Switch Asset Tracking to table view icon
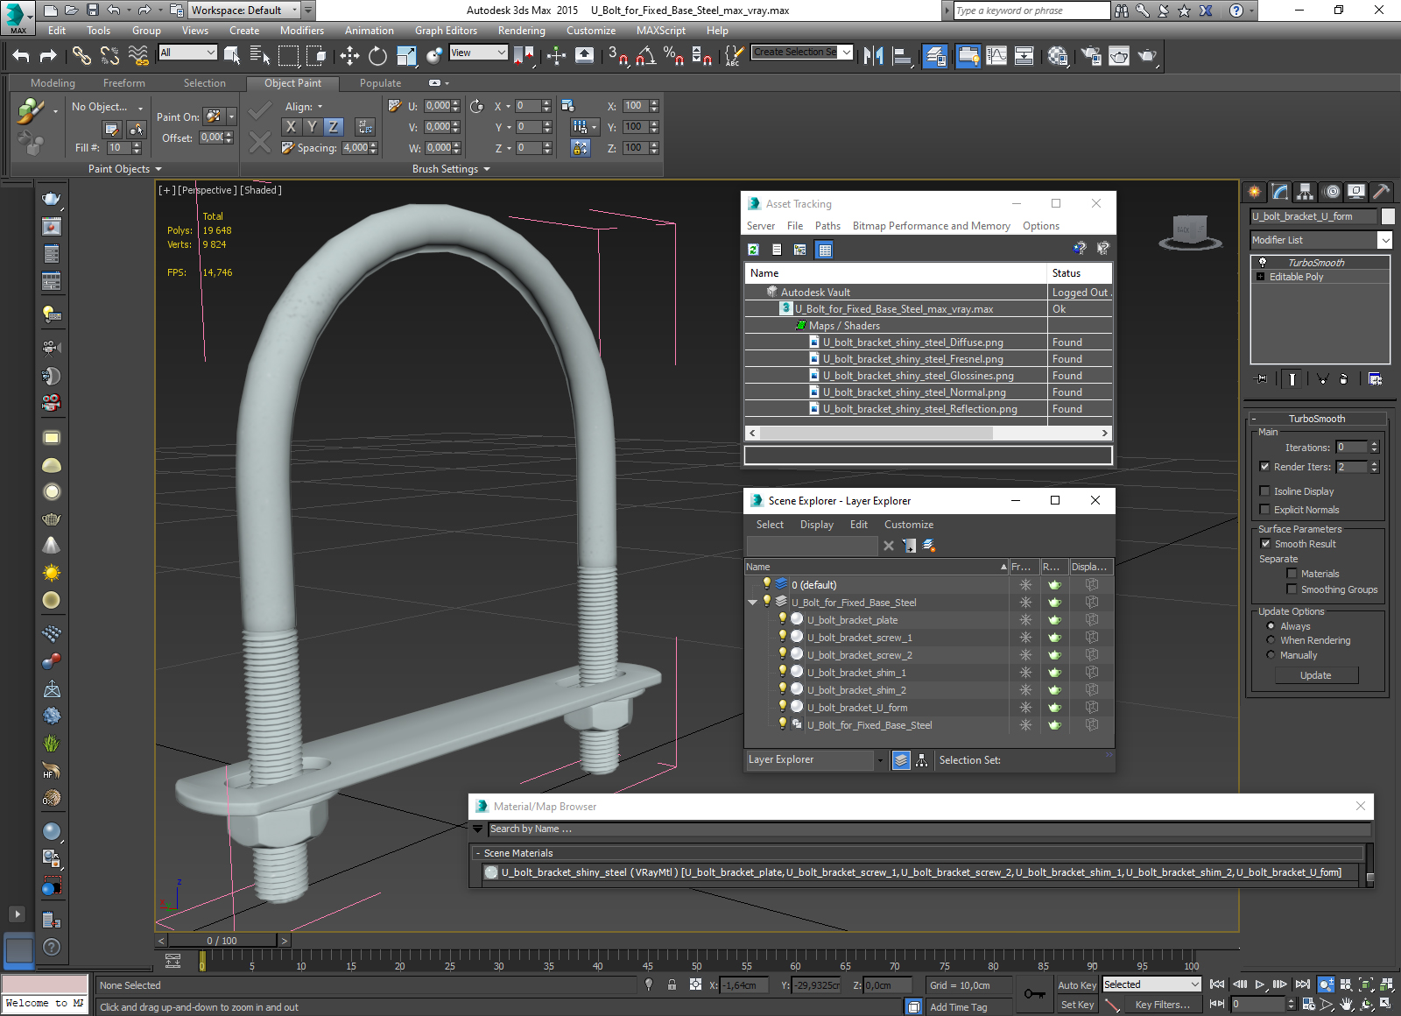Screen dimensions: 1401x1016 point(824,250)
